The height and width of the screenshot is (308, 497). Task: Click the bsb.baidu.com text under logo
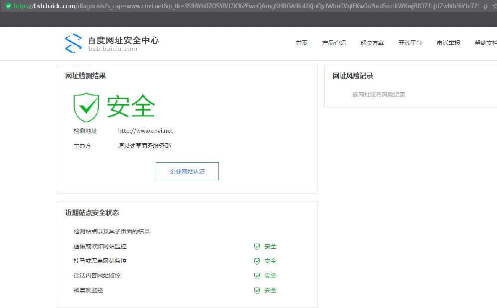(113, 49)
